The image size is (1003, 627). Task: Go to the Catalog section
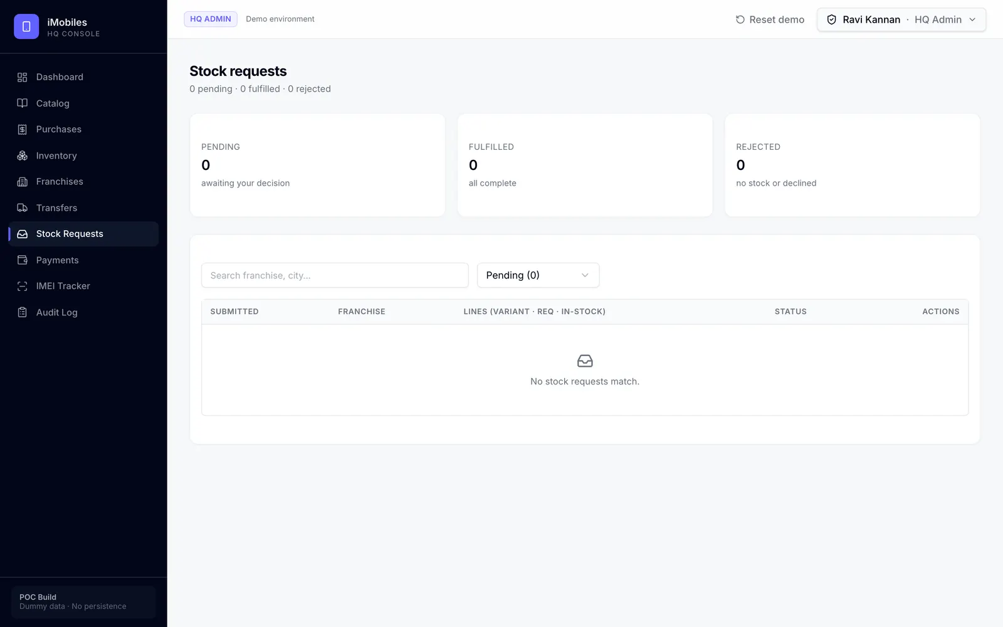(x=83, y=103)
